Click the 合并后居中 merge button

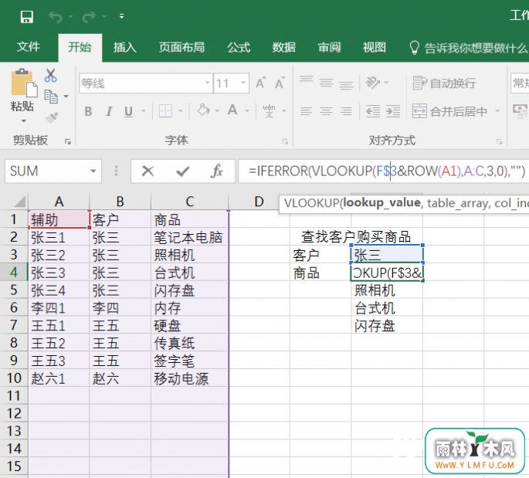pyautogui.click(x=450, y=111)
